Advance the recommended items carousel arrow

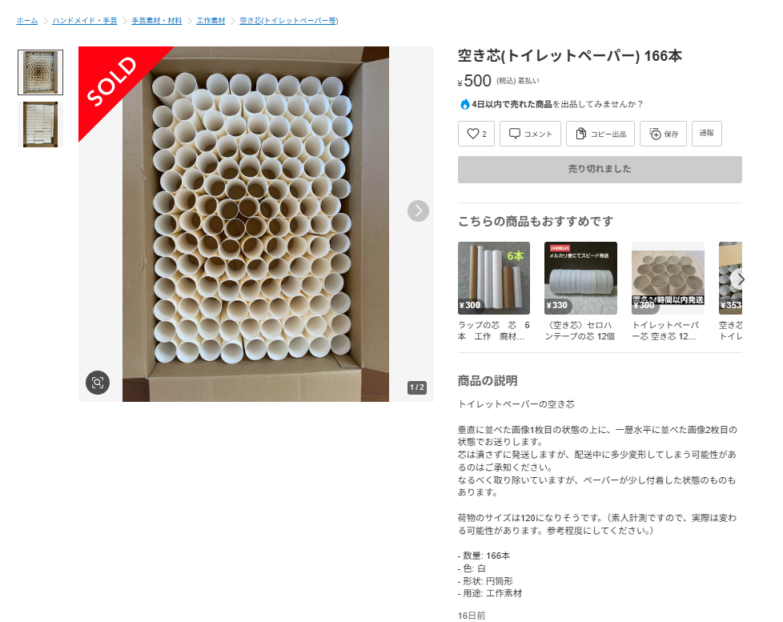point(740,279)
